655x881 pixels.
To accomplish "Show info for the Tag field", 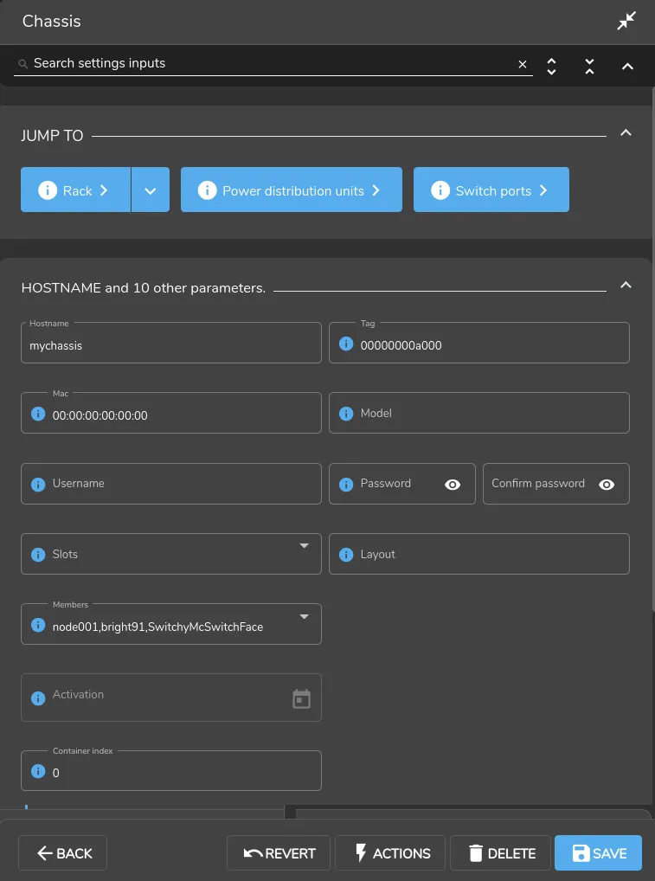I will click(x=346, y=344).
